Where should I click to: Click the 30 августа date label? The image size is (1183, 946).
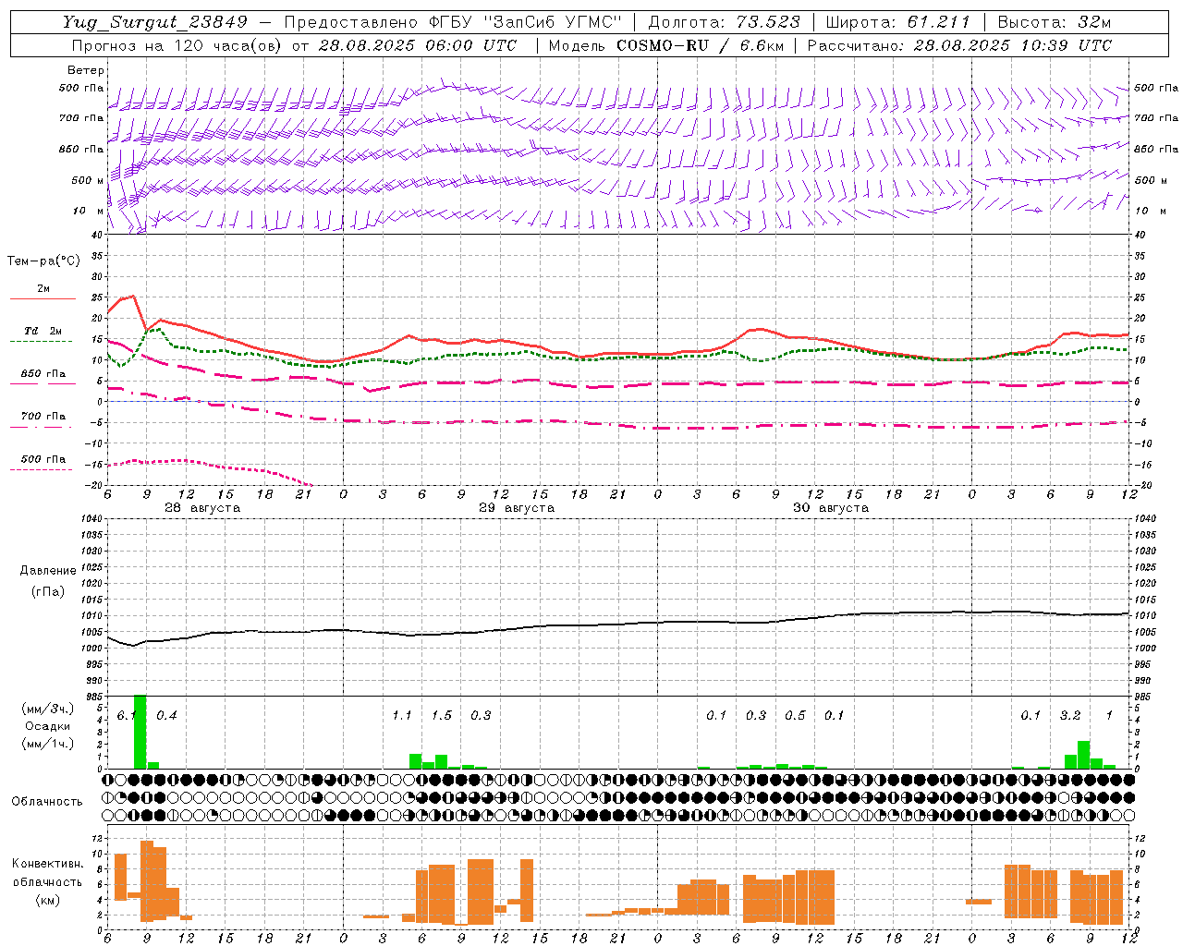click(x=831, y=508)
